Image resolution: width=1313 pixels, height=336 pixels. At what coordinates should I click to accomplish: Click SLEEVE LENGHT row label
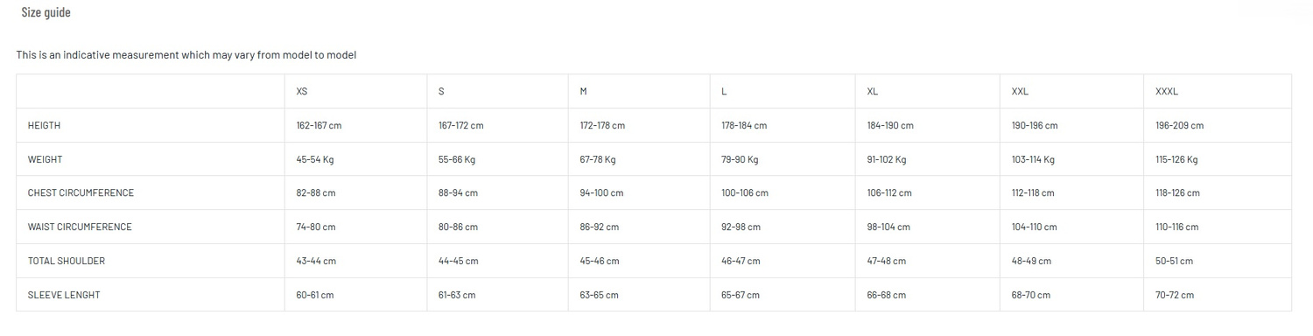[64, 296]
